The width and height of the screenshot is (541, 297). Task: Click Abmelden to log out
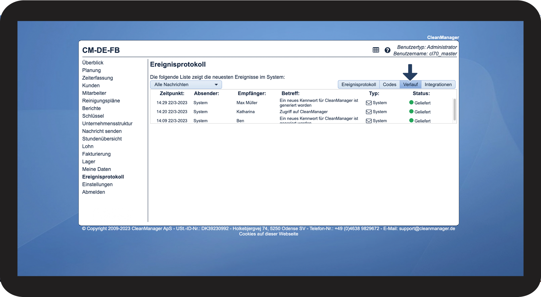pyautogui.click(x=93, y=192)
